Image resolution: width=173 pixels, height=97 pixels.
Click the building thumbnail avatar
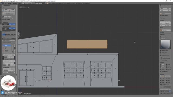tap(8, 83)
